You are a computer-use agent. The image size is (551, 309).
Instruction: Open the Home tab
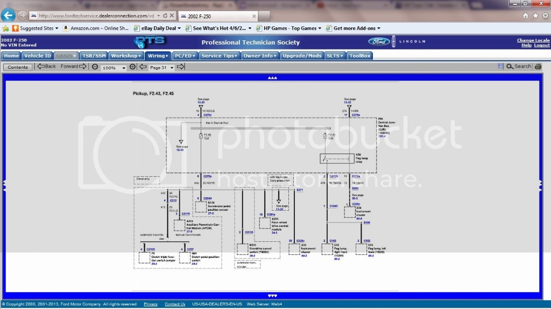point(11,55)
